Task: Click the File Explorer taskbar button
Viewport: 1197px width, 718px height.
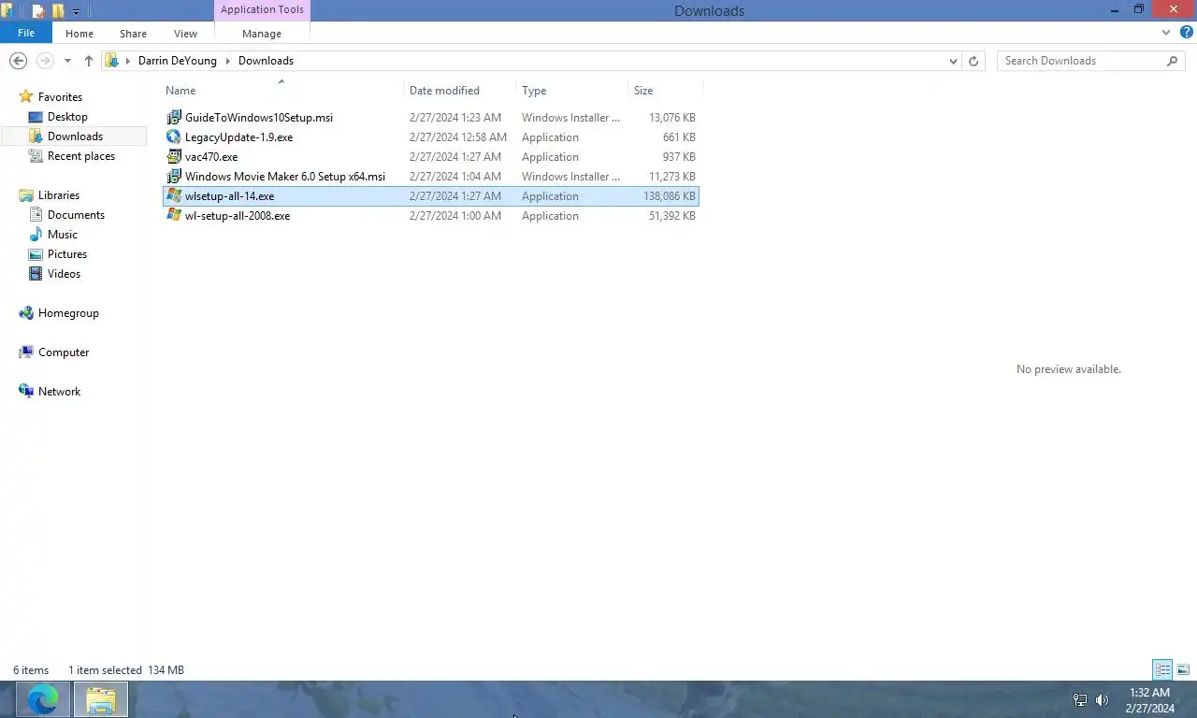Action: pyautogui.click(x=100, y=699)
